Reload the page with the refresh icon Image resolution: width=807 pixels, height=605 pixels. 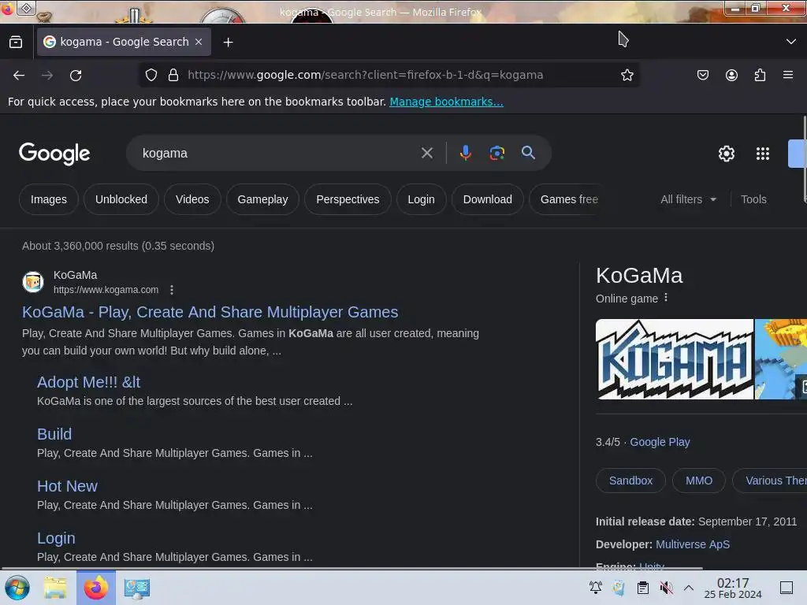coord(76,75)
